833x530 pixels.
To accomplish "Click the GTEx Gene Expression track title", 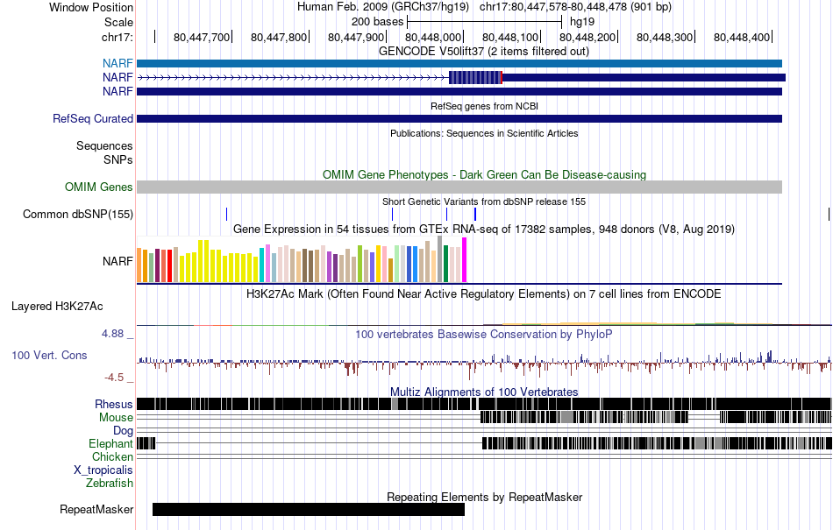I will tap(484, 230).
